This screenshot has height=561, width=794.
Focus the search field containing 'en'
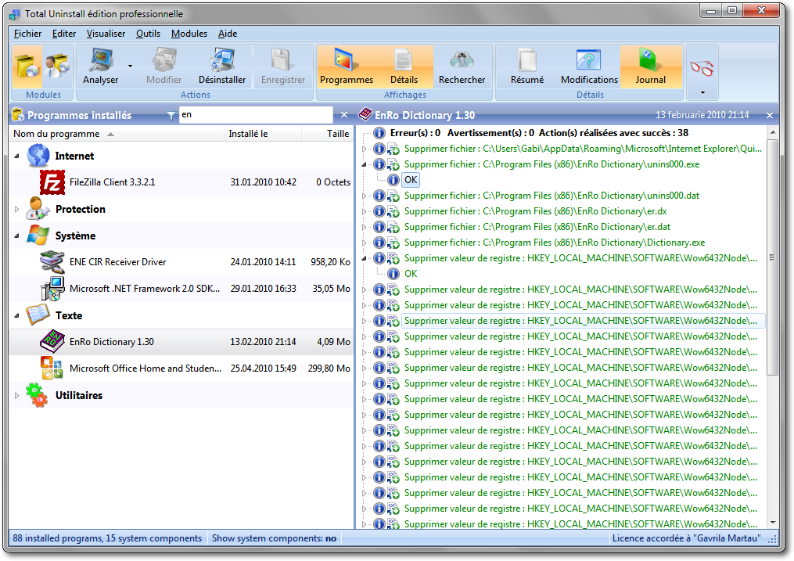256,115
